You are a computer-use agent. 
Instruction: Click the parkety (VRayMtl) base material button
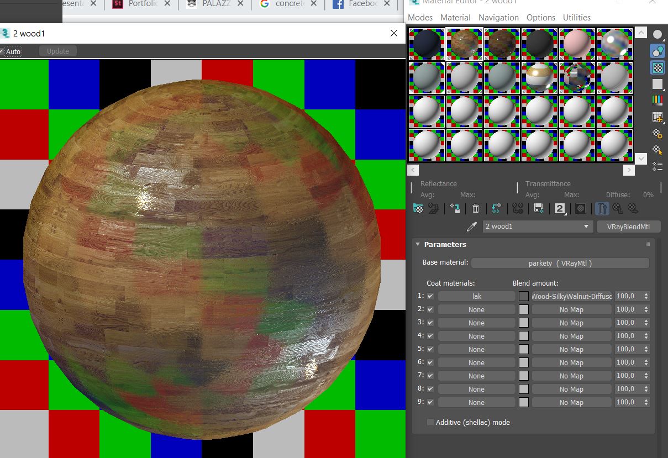[x=560, y=264]
